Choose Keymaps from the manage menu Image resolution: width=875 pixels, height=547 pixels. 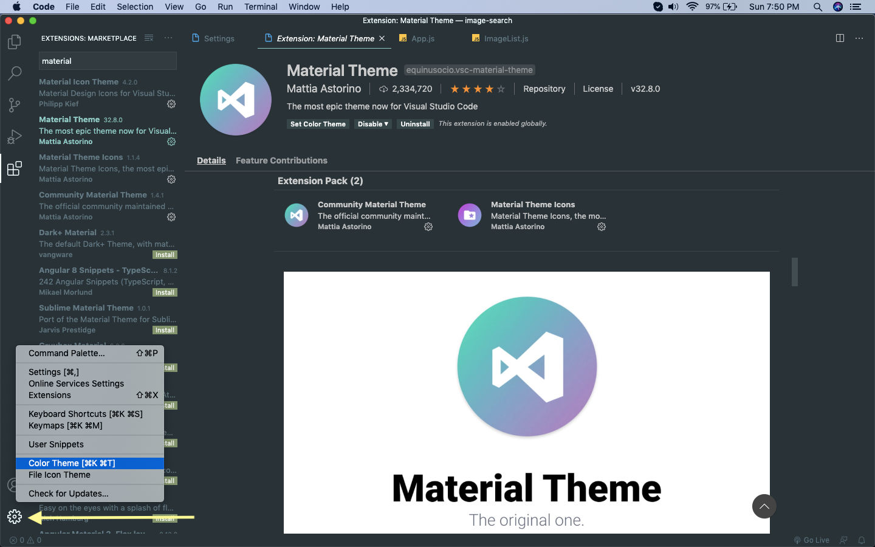90,425
